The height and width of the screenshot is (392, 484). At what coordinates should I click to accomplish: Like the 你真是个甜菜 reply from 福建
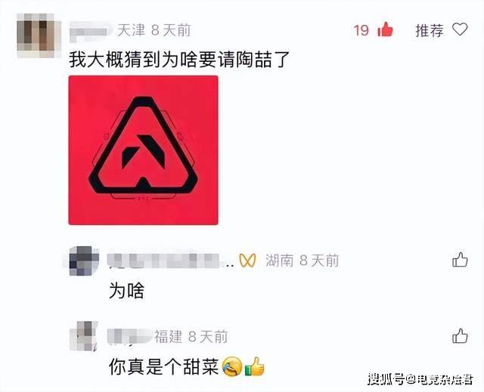pos(460,336)
